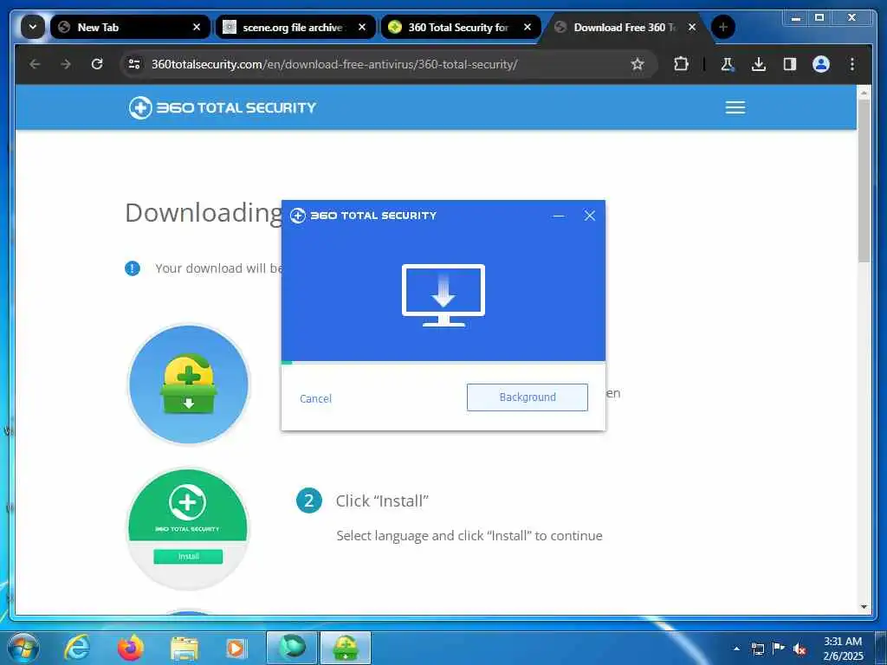Viewport: 887px width, 665px height.
Task: Toggle the browser side panel
Action: click(790, 64)
